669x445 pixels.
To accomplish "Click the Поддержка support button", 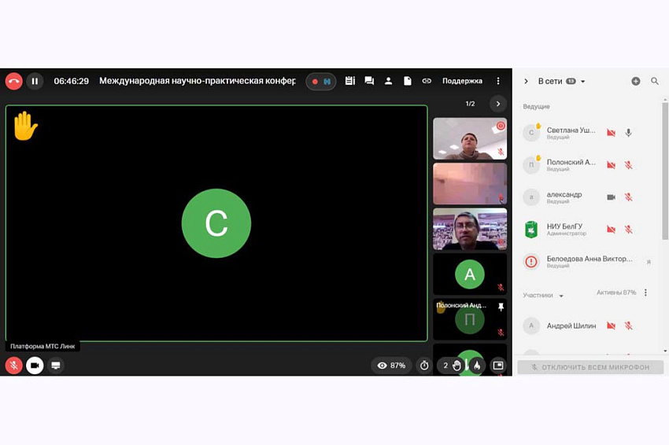I will tap(462, 81).
